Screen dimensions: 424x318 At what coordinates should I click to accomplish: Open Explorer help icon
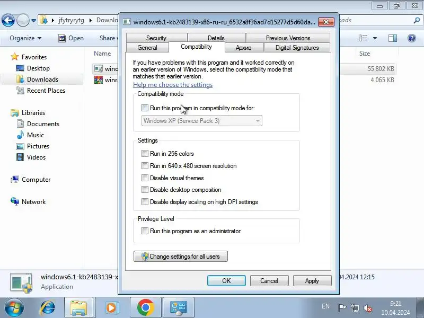point(412,38)
